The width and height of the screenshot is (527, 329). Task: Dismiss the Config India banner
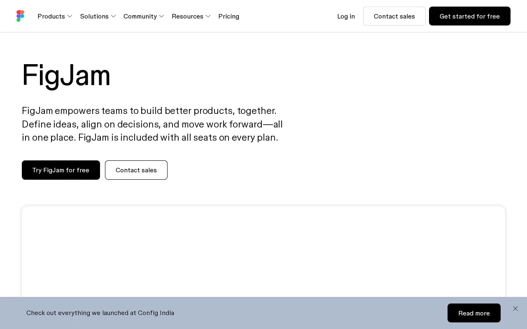pyautogui.click(x=515, y=308)
